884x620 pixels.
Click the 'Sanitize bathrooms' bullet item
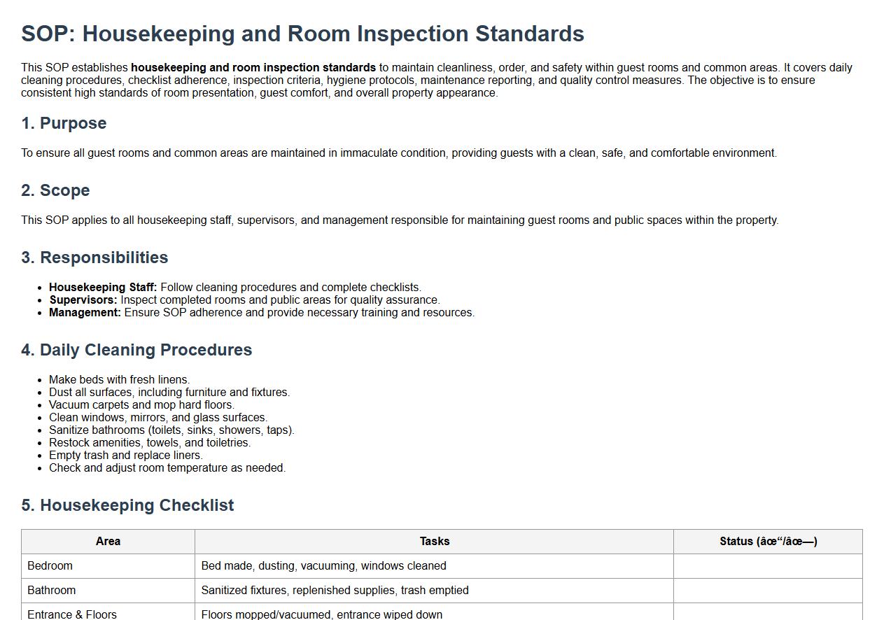171,430
